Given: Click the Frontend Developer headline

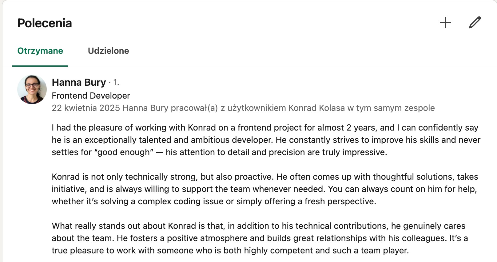Looking at the screenshot, I should coord(91,96).
